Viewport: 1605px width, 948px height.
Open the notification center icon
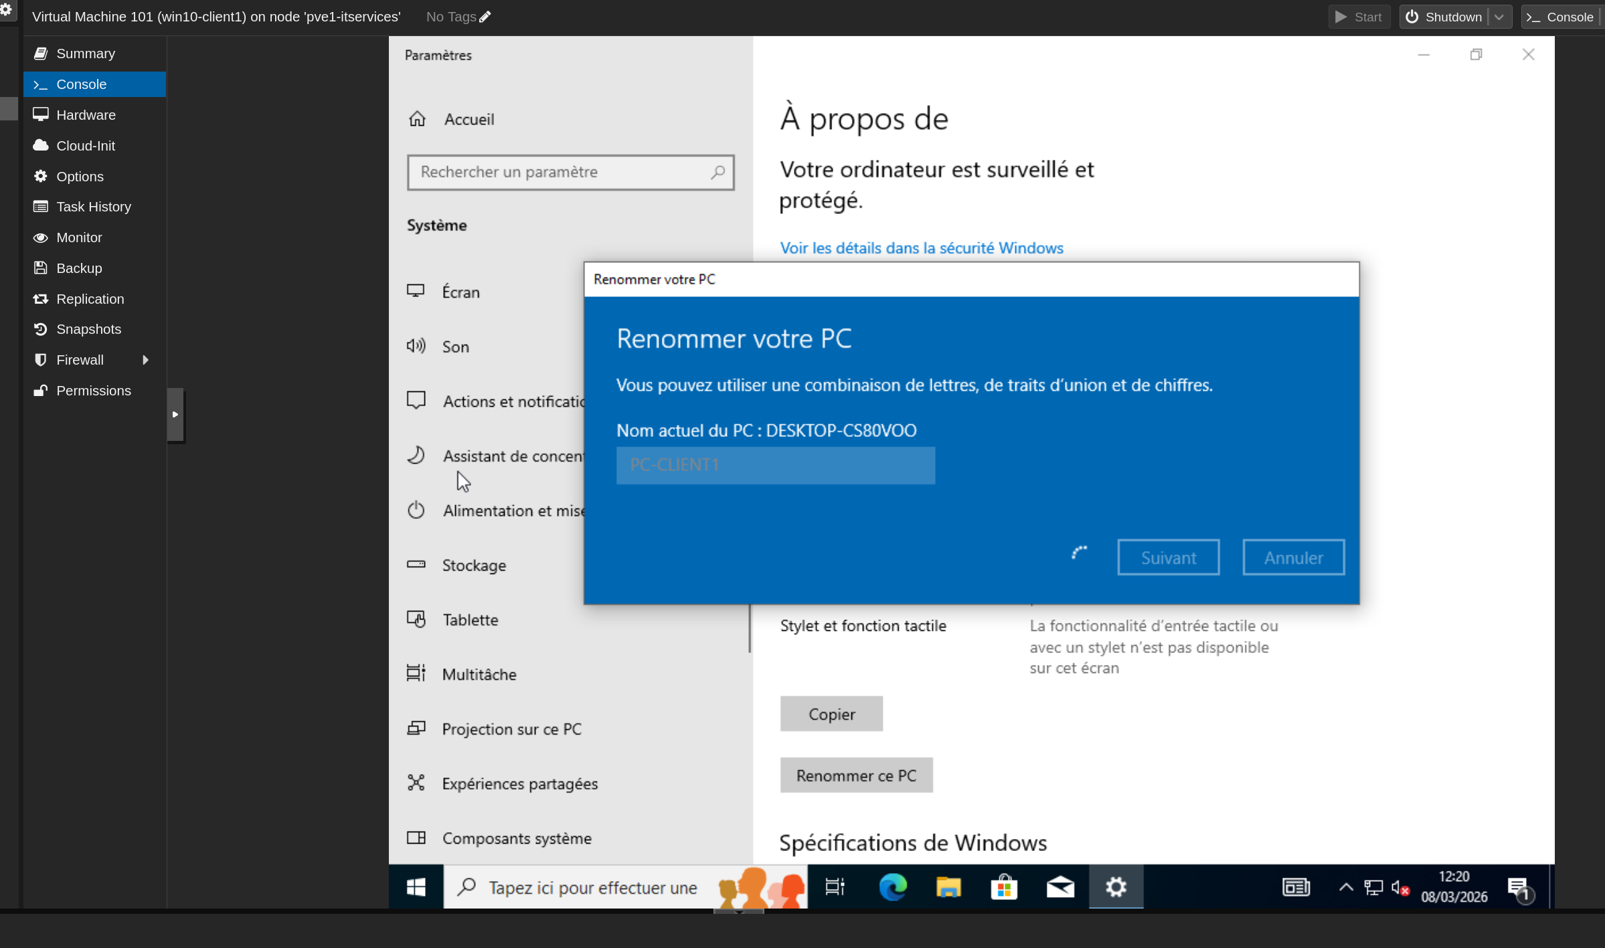(x=1519, y=888)
